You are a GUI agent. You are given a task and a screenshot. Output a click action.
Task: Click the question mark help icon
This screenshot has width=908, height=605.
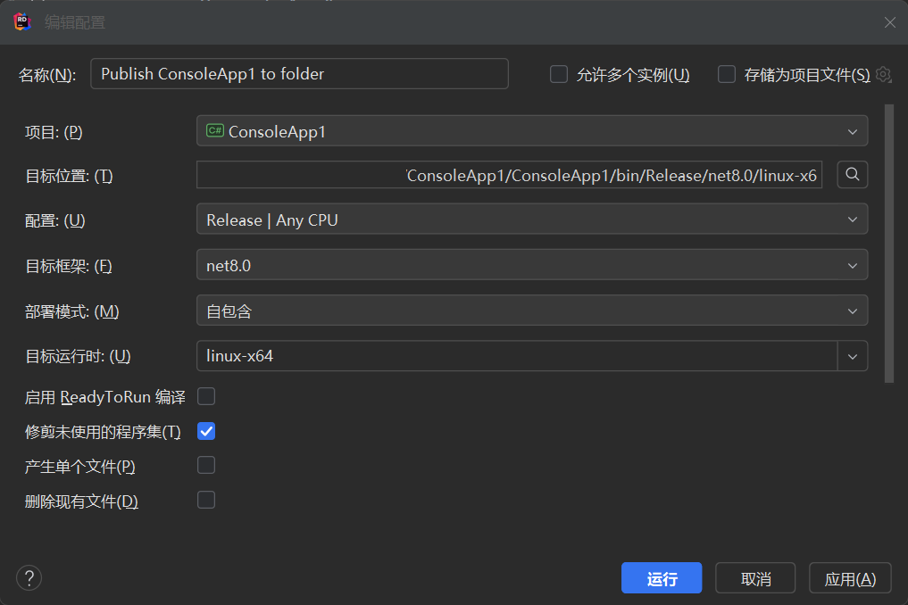coord(29,578)
